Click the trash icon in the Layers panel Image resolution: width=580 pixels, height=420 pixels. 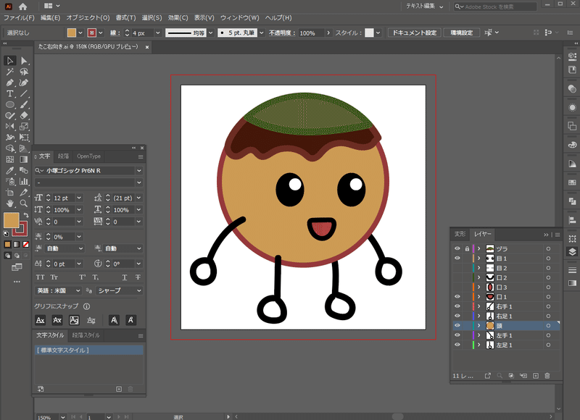547,375
